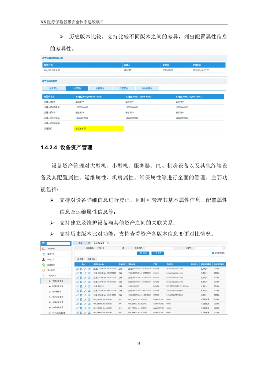The image size is (268, 380).
Task: Click the hamburger menu icon in sidebar header
Action: (x=43, y=243)
